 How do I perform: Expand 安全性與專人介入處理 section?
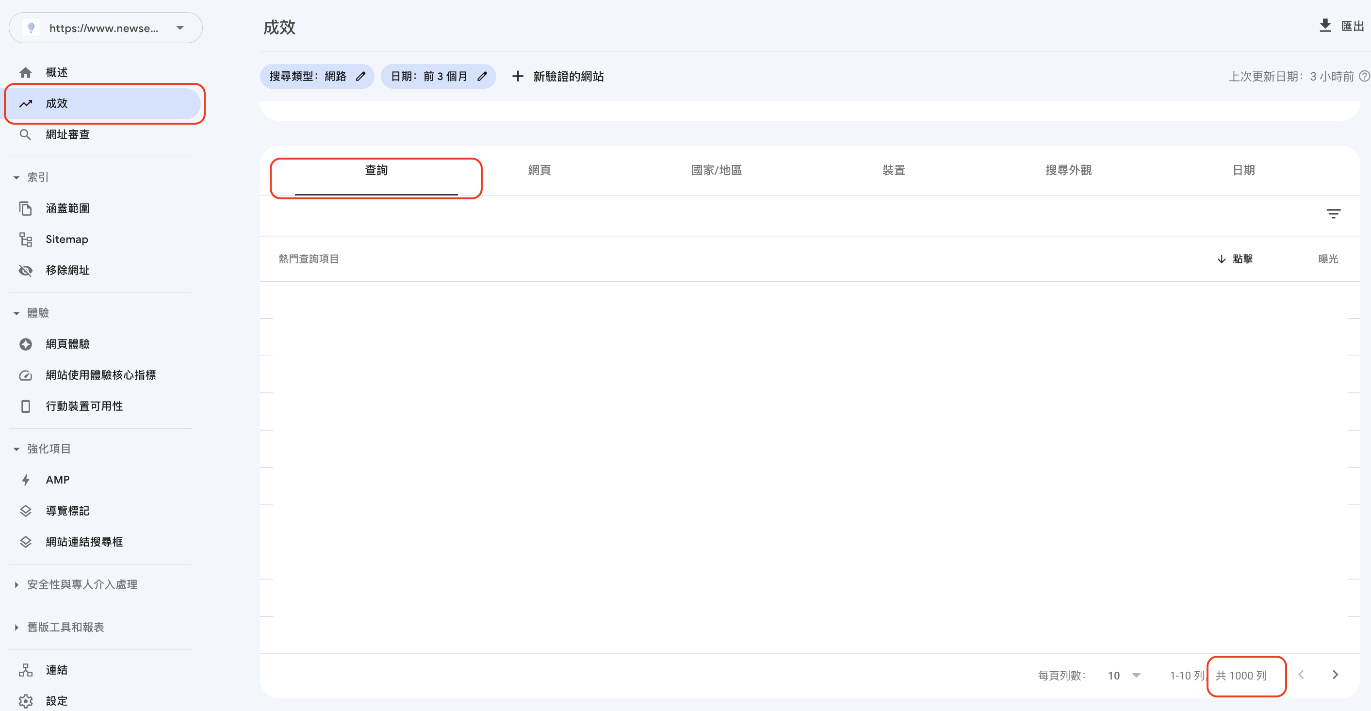tap(16, 584)
